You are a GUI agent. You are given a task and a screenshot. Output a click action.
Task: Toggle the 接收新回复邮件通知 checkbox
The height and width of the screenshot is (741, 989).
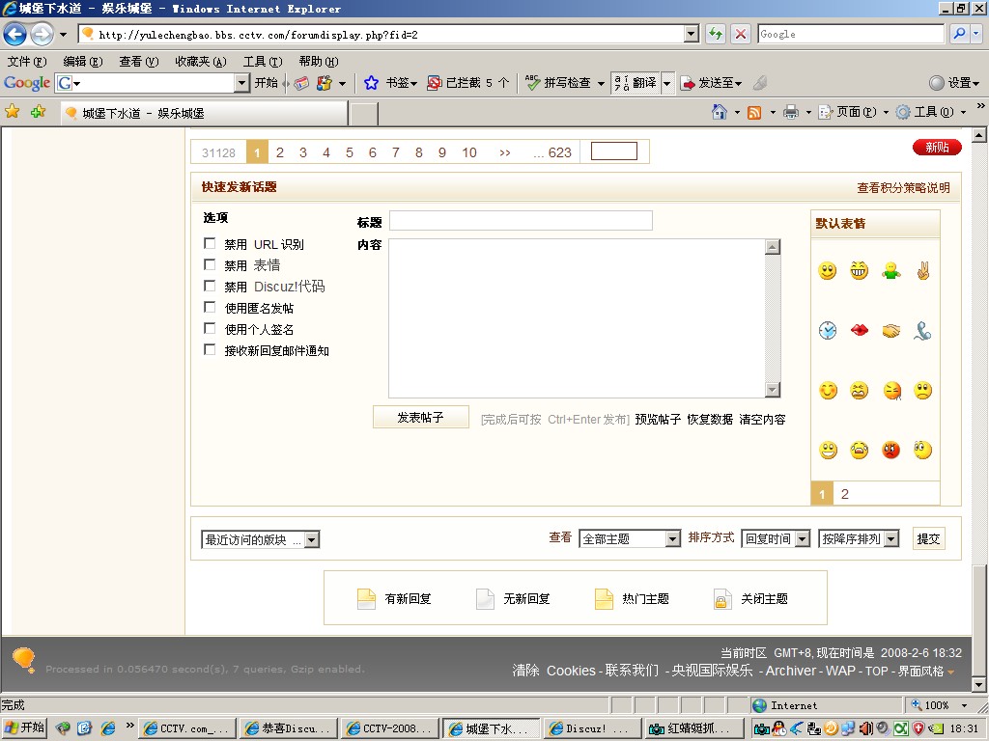[210, 349]
